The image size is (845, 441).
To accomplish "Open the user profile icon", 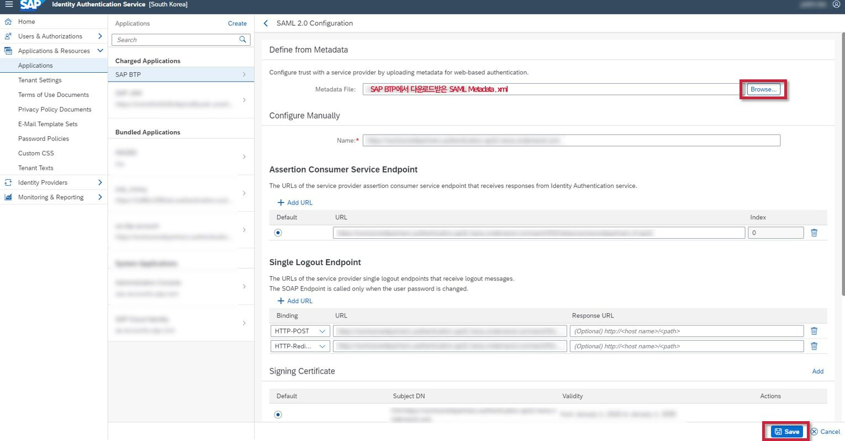I will coord(836,4).
